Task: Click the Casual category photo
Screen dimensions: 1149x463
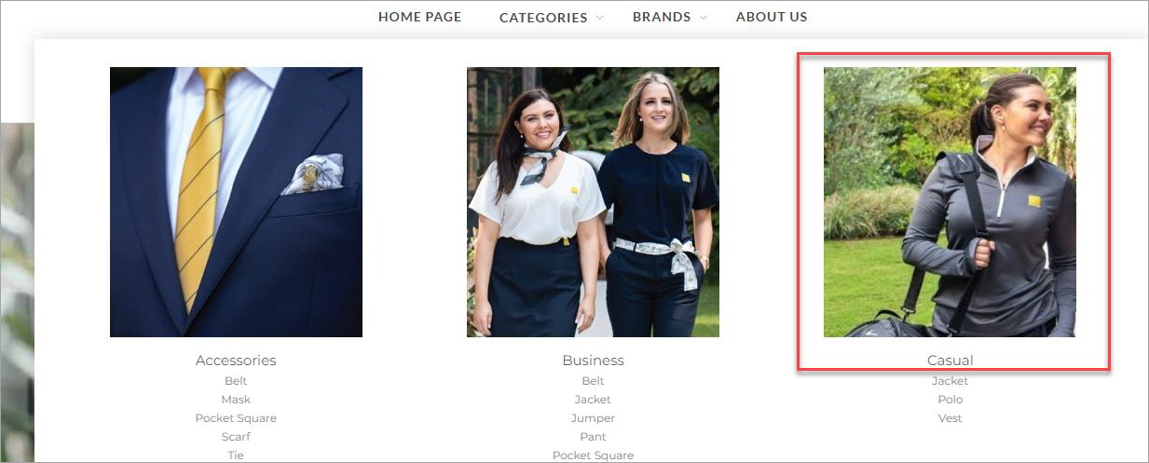Action: [950, 202]
